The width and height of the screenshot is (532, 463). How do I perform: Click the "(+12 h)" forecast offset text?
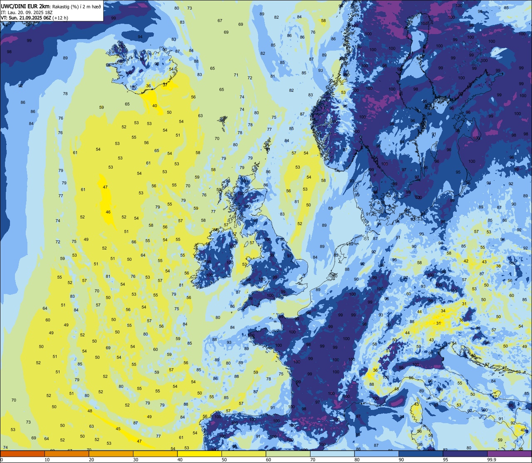tap(61, 18)
